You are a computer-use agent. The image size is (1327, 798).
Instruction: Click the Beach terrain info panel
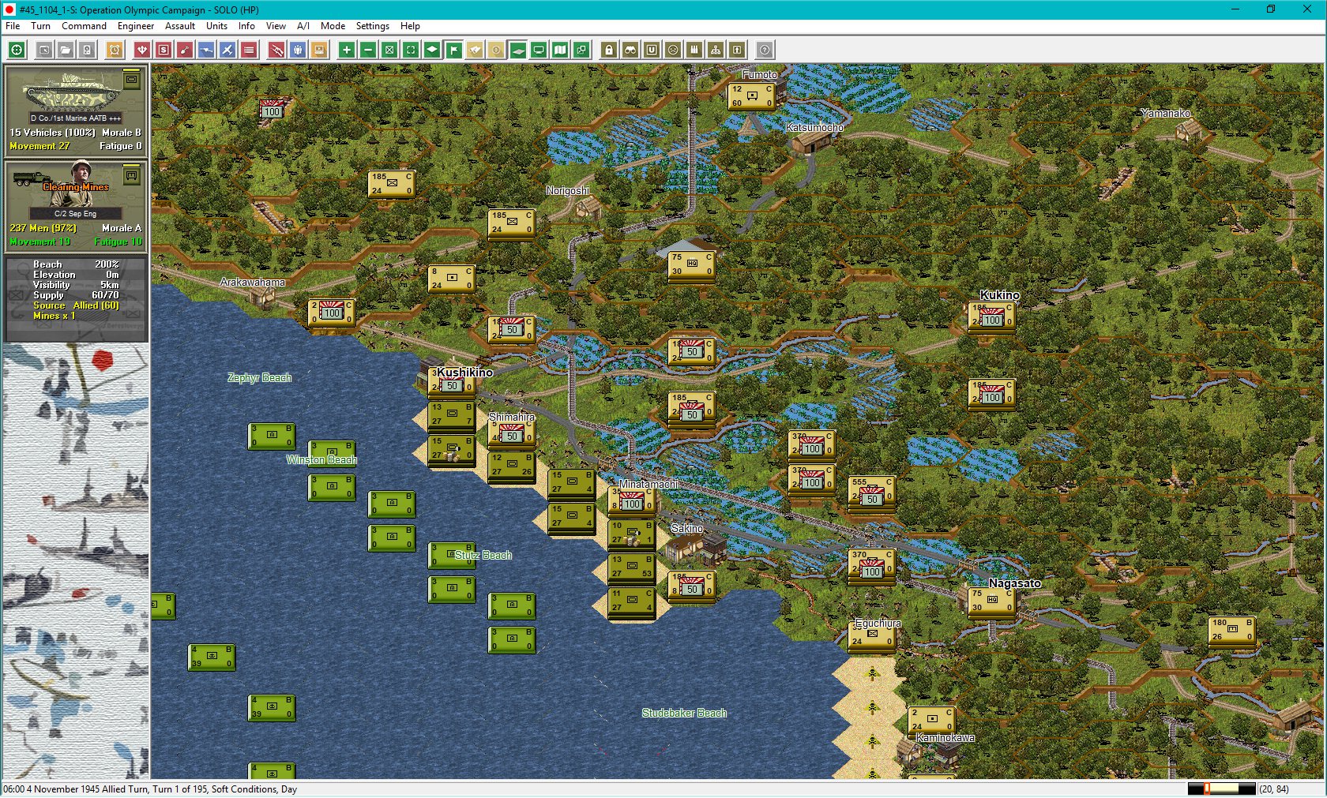(76, 298)
